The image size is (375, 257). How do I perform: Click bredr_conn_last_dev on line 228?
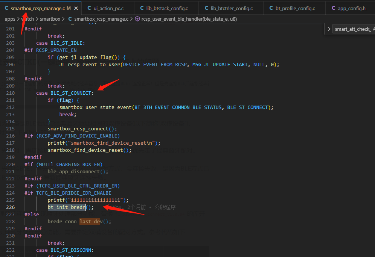[75, 222]
